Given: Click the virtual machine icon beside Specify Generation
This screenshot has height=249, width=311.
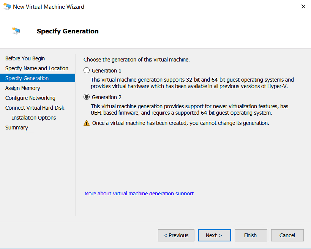Looking at the screenshot, I should click(16, 31).
